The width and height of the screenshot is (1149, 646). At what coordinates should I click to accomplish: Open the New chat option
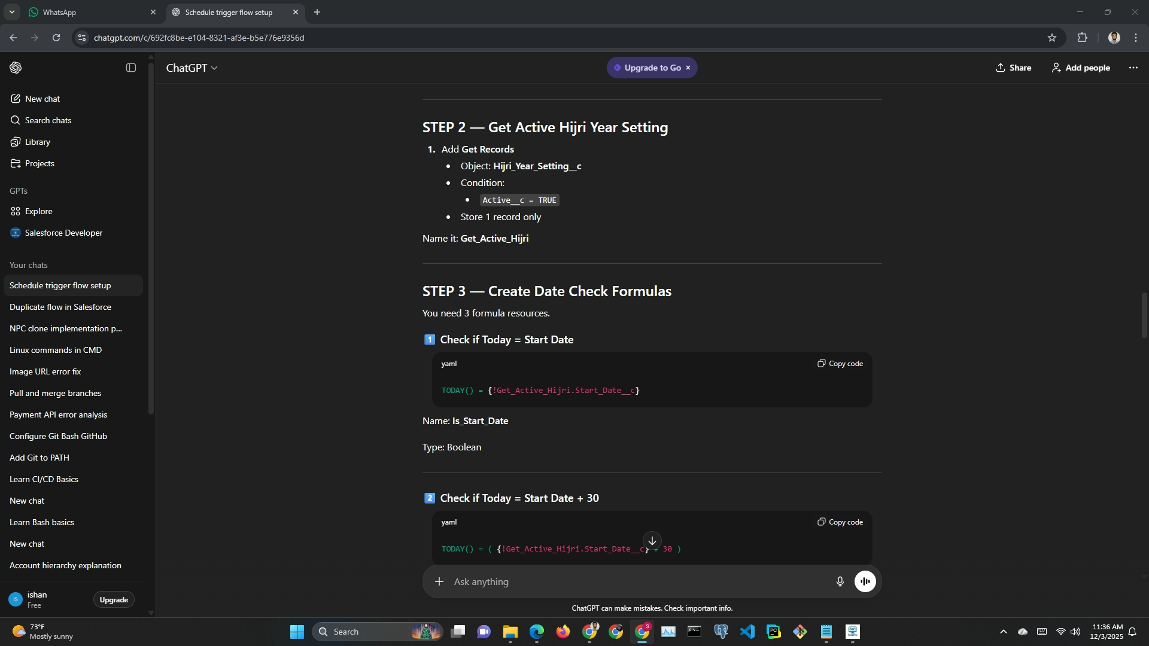pyautogui.click(x=42, y=99)
